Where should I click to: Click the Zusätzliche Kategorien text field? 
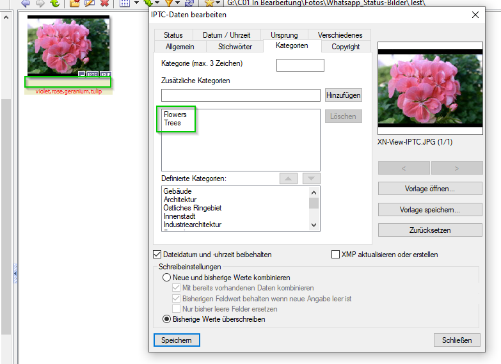(241, 95)
